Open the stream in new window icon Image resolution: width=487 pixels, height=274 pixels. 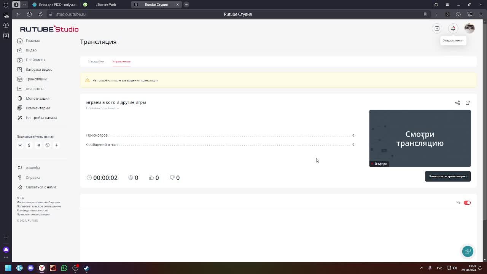point(468,103)
